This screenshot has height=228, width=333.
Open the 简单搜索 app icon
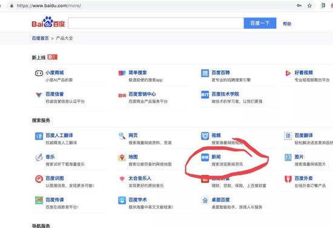pos(122,73)
